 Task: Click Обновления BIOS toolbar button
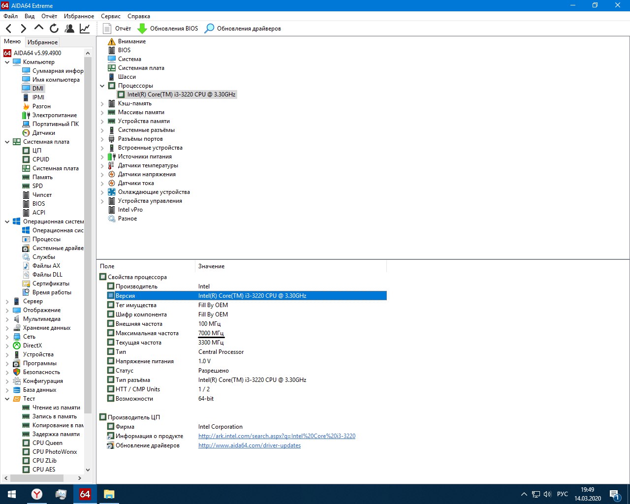168,29
